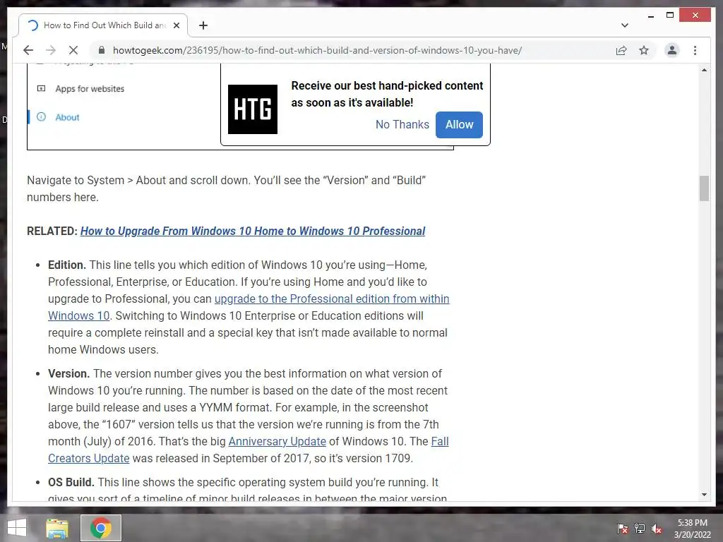Screen dimensions: 723x542
Task: Click the vertical scrollbar thumb
Action: pyautogui.click(x=704, y=188)
